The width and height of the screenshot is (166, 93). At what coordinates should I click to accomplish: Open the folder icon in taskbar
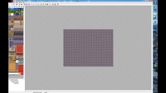155,14
